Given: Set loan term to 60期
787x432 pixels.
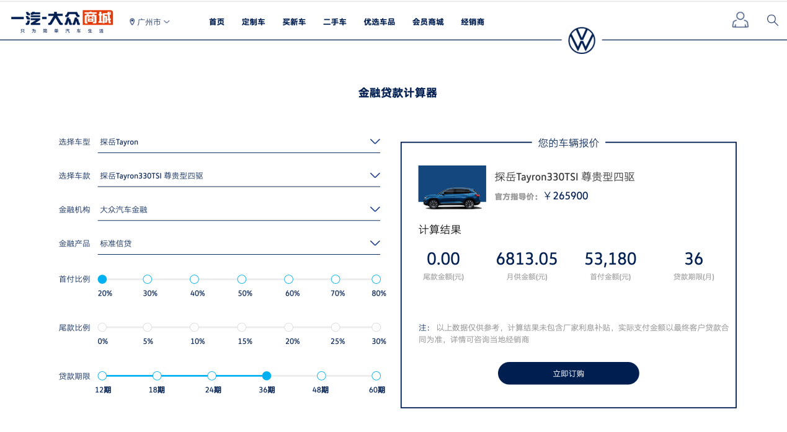Looking at the screenshot, I should click(376, 376).
